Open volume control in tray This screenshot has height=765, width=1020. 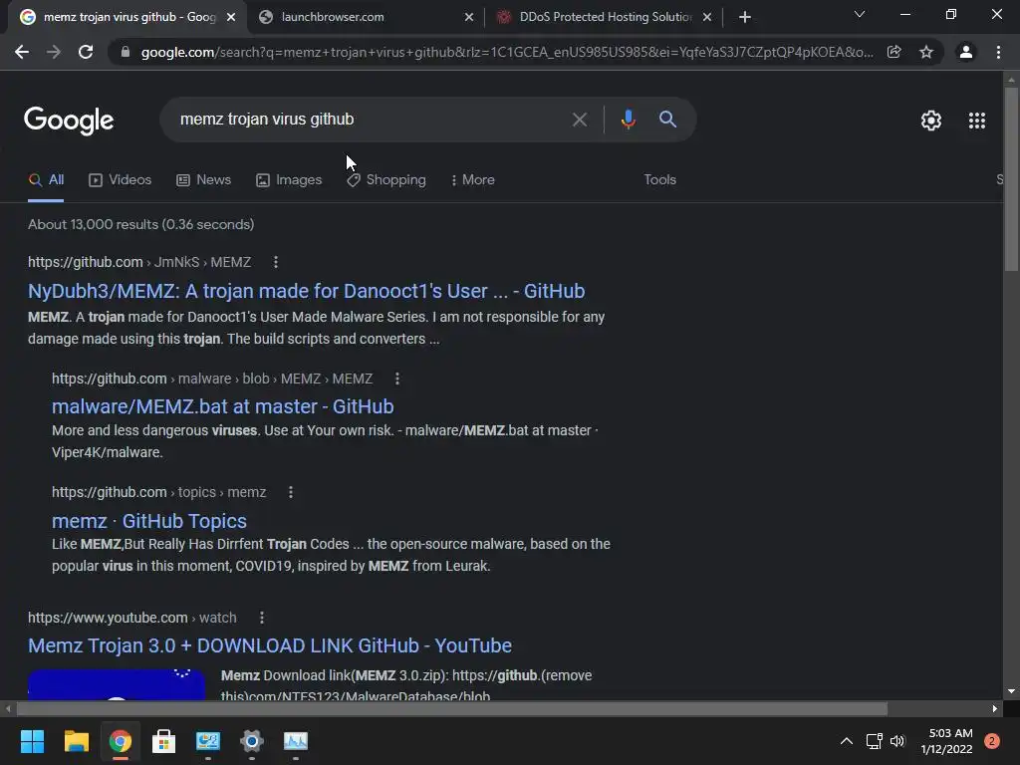click(897, 741)
